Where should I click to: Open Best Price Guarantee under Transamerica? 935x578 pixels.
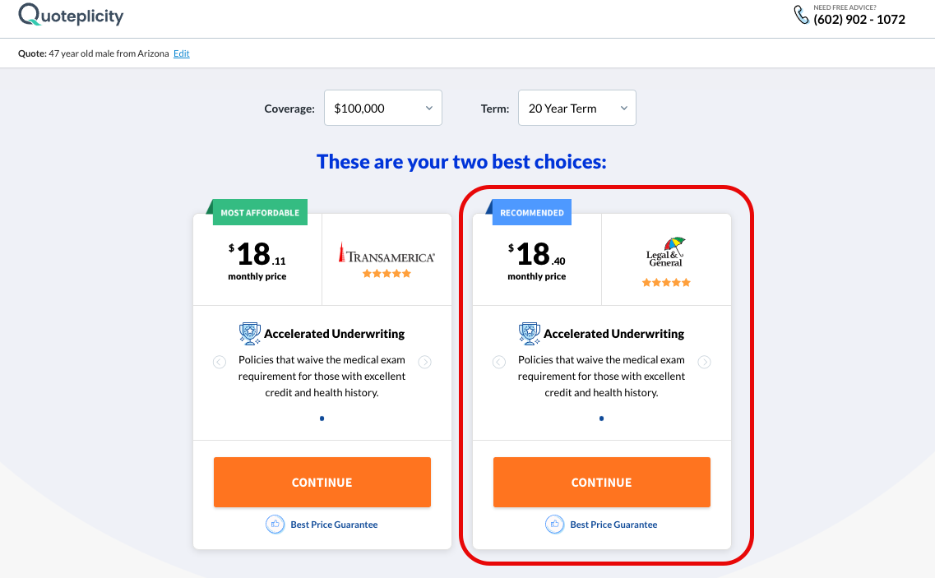(x=334, y=525)
